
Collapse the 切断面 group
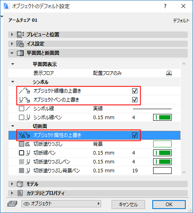click(x=12, y=126)
